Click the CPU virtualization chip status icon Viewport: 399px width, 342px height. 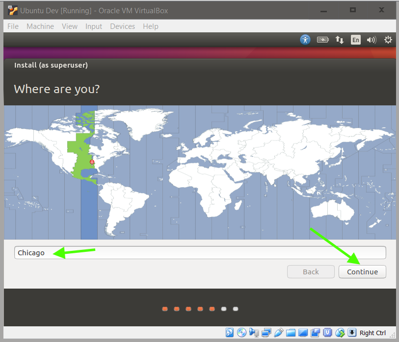327,333
